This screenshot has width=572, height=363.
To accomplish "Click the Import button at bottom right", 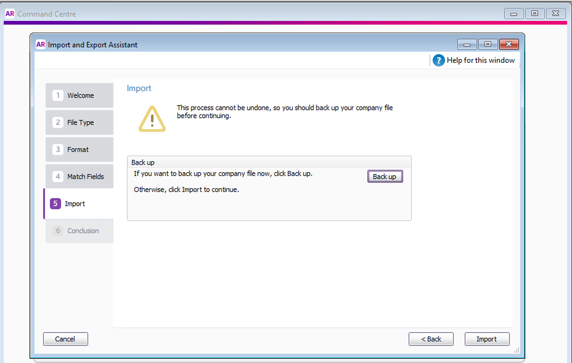I will point(486,339).
